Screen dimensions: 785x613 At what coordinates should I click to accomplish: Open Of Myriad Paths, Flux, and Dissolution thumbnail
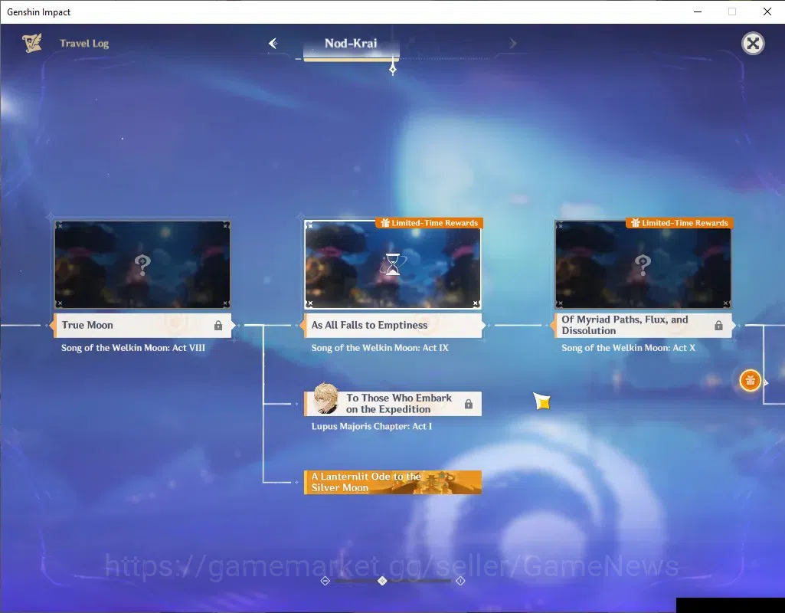coord(643,264)
